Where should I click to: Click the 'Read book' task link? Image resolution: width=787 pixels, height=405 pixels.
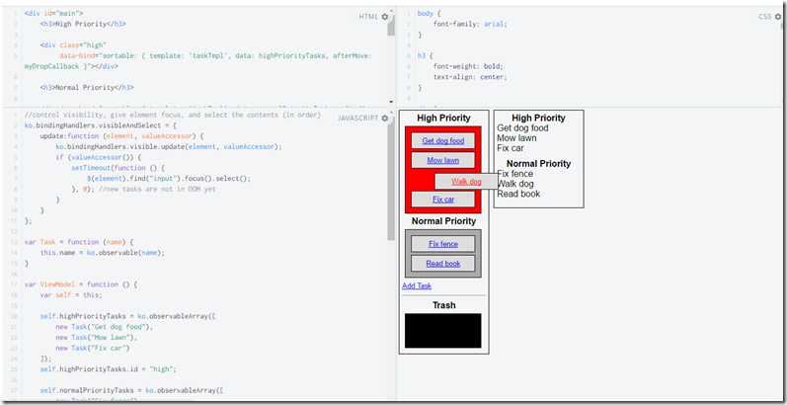tap(443, 264)
